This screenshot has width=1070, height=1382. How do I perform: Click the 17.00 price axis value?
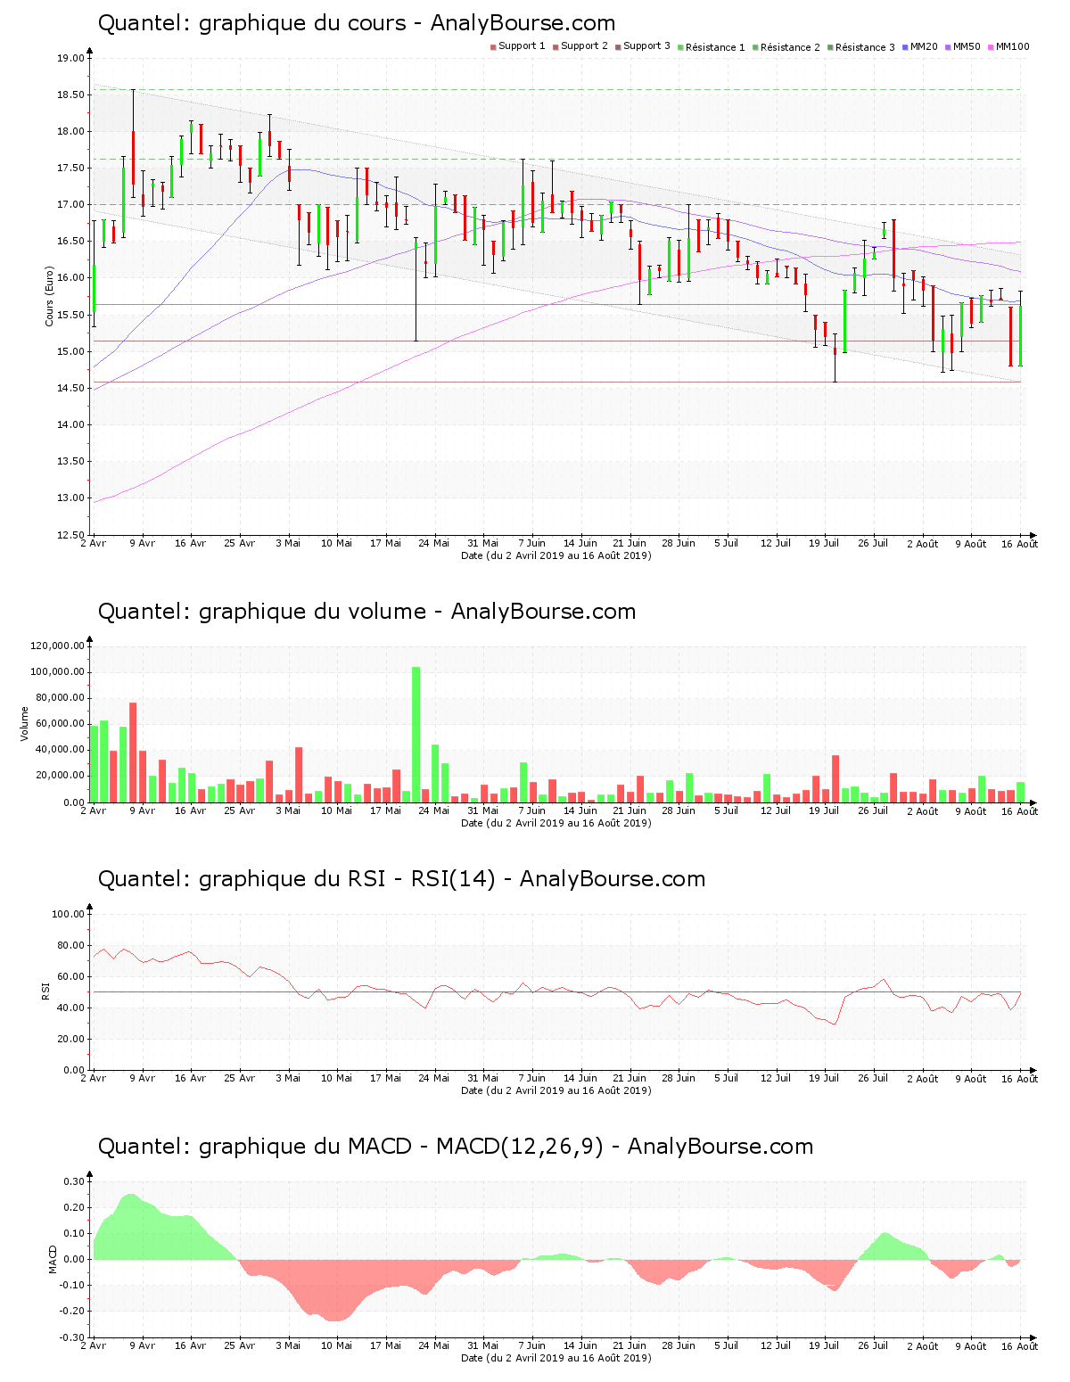pos(70,205)
